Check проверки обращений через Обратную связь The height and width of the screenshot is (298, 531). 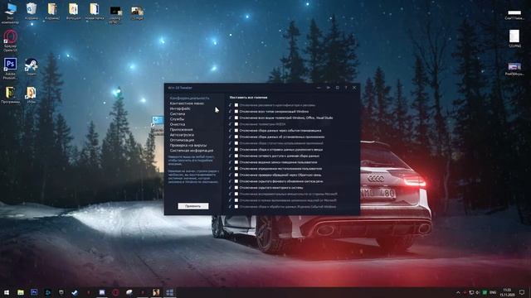click(x=236, y=175)
